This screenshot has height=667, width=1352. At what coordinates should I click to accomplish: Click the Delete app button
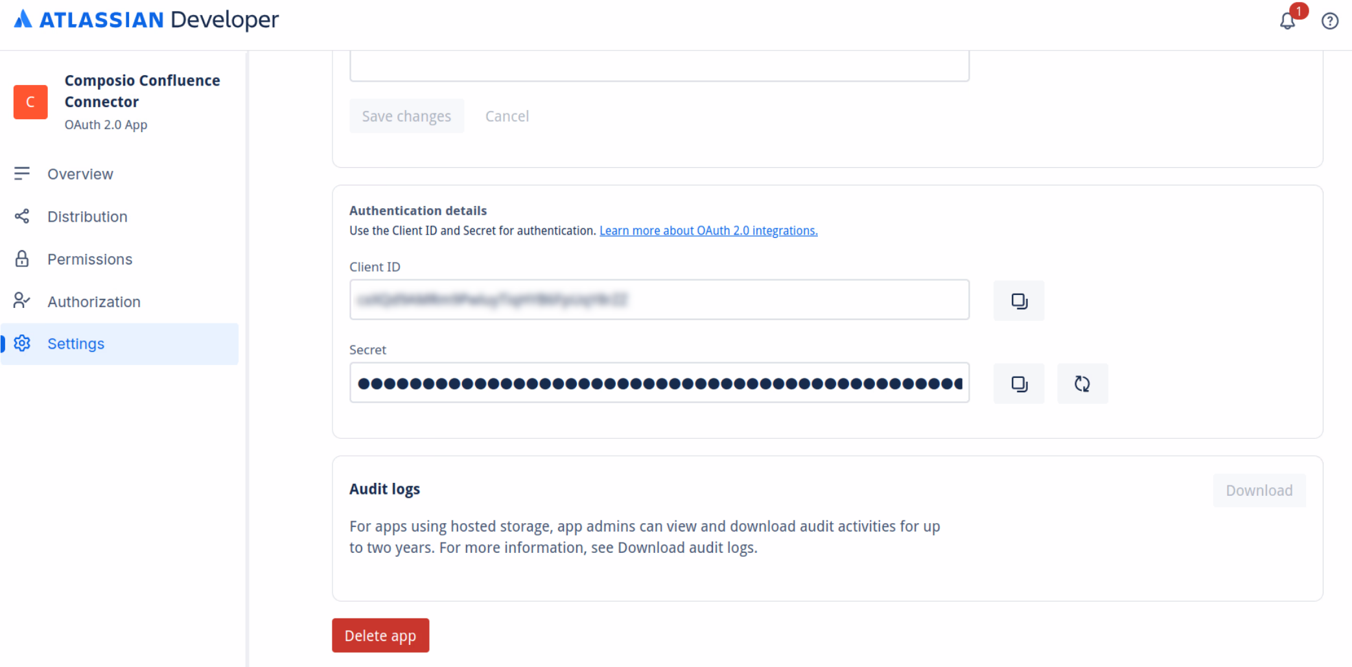tap(380, 635)
